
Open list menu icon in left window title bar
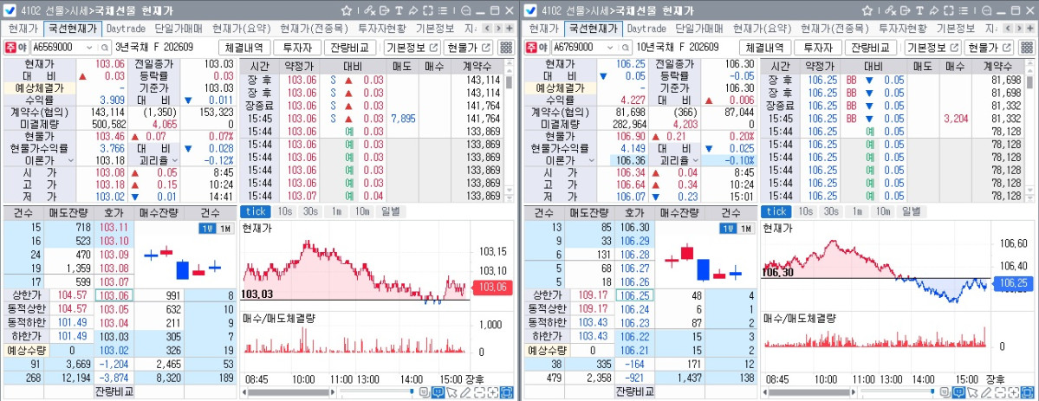point(443,10)
